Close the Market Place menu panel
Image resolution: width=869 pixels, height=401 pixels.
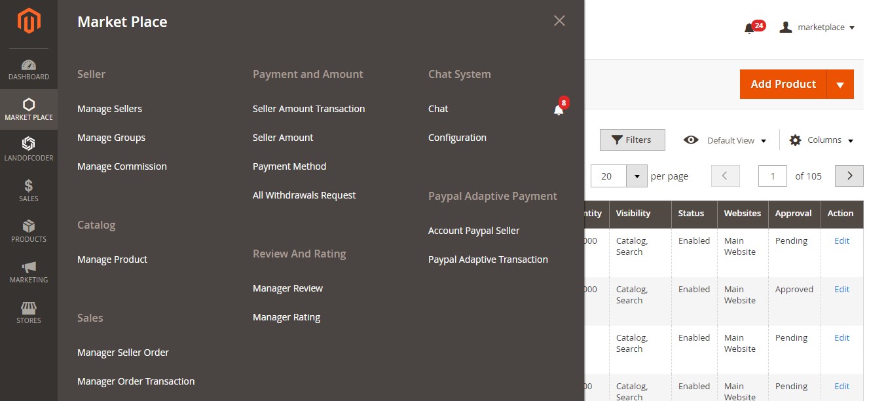559,21
